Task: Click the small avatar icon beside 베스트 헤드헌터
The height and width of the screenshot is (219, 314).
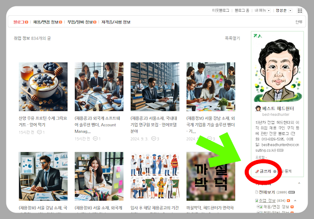Action: (x=258, y=109)
